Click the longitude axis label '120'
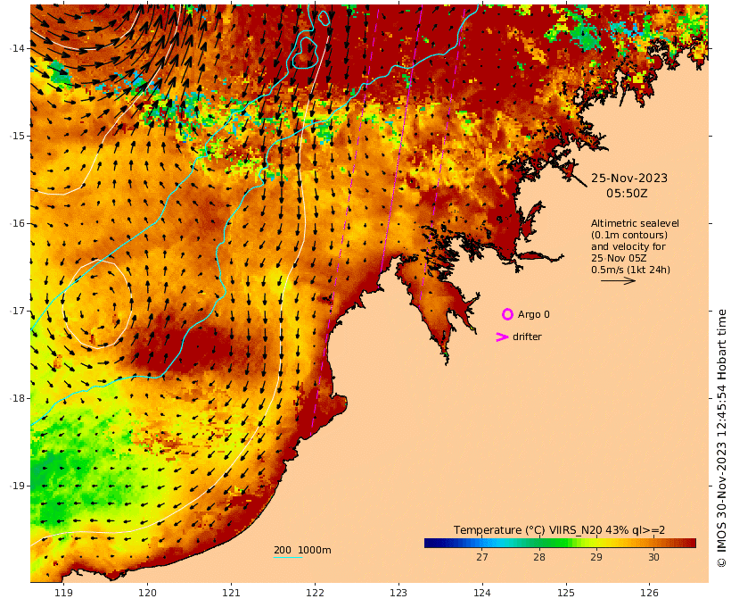The width and height of the screenshot is (731, 607). click(147, 593)
